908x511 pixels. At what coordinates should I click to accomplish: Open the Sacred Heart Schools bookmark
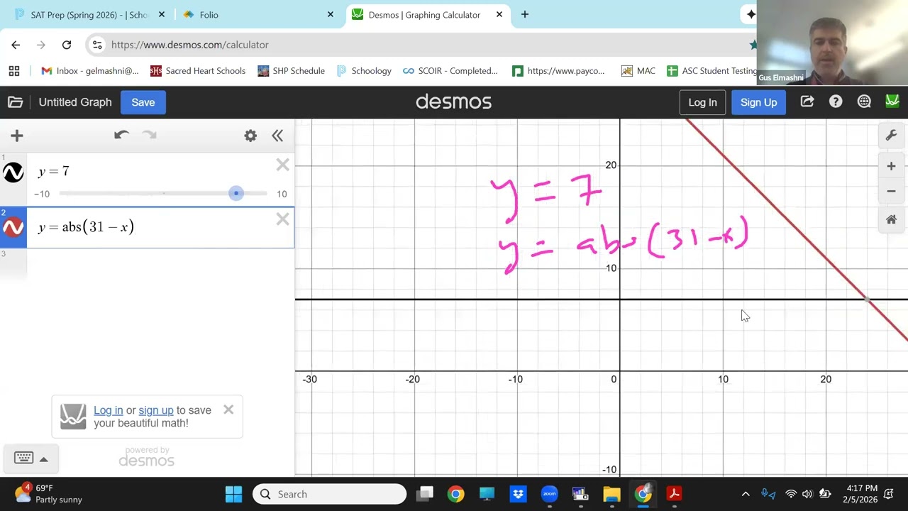pos(198,71)
